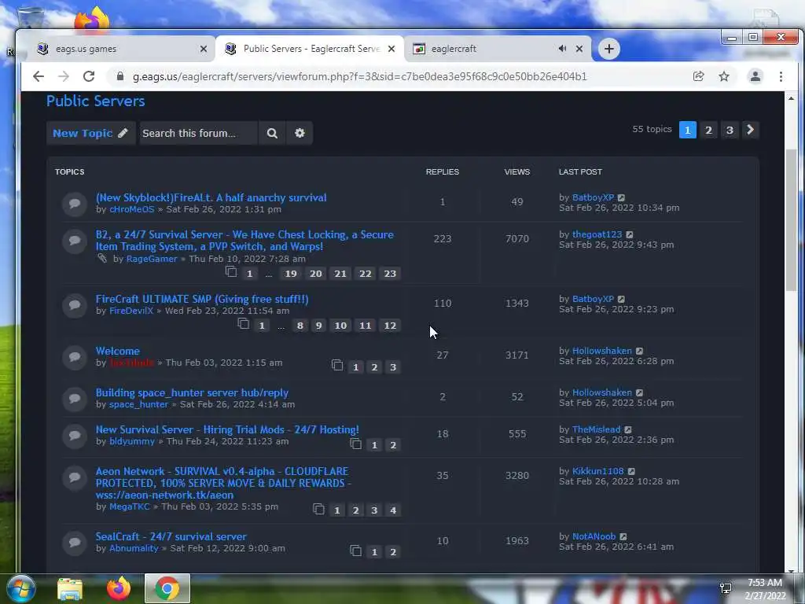Open RageGamer's user profile
Viewport: 805px width, 604px height.
(152, 259)
